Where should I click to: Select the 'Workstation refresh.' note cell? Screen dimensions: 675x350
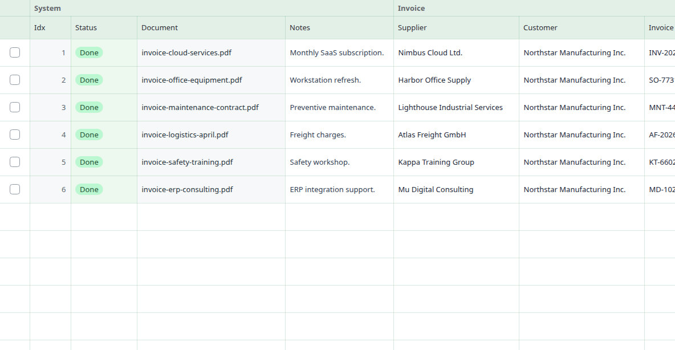point(339,80)
